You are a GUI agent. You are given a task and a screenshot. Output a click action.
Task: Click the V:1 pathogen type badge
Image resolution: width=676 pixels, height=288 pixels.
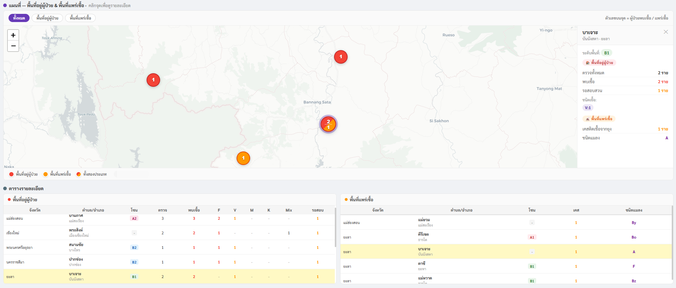click(x=588, y=108)
